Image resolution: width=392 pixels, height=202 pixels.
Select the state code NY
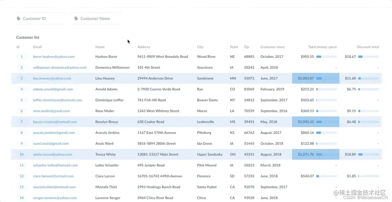click(232, 100)
